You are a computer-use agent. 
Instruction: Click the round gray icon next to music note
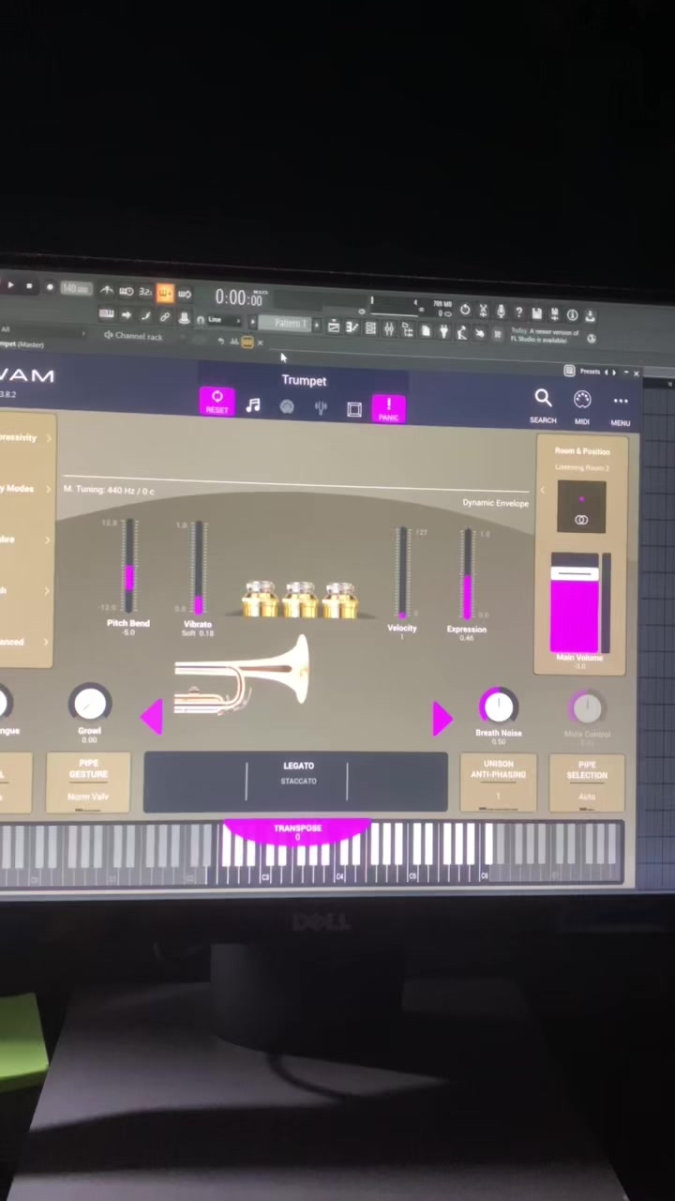pos(287,406)
